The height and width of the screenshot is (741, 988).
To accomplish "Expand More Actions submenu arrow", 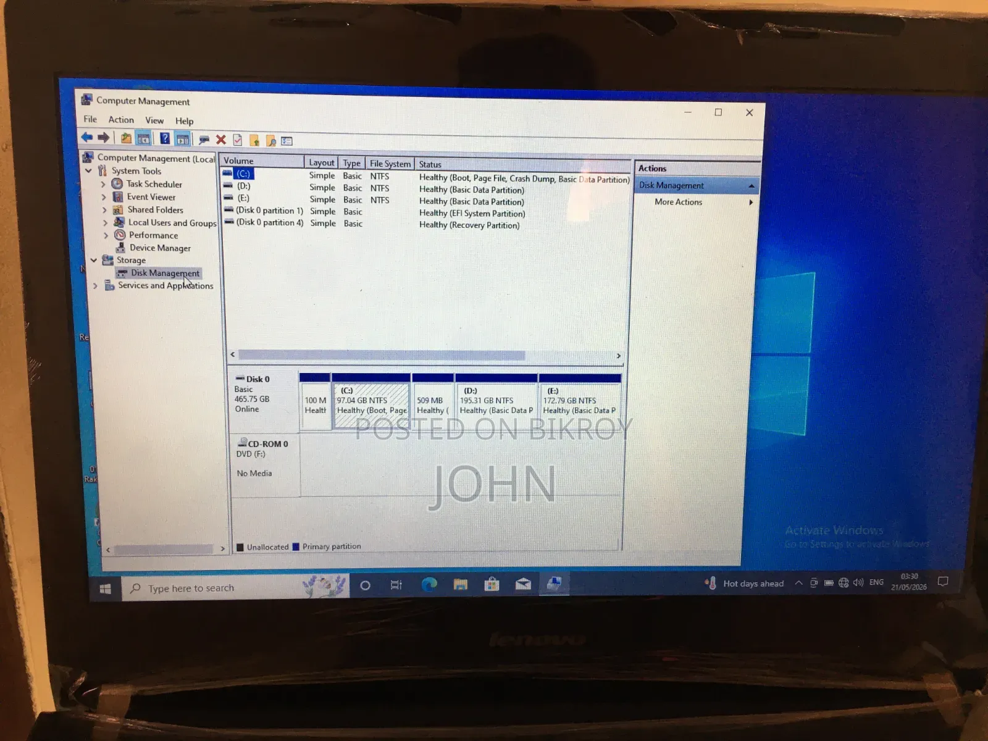I will click(x=751, y=203).
